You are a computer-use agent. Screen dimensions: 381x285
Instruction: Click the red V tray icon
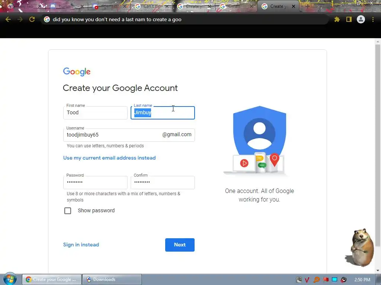pos(307,280)
